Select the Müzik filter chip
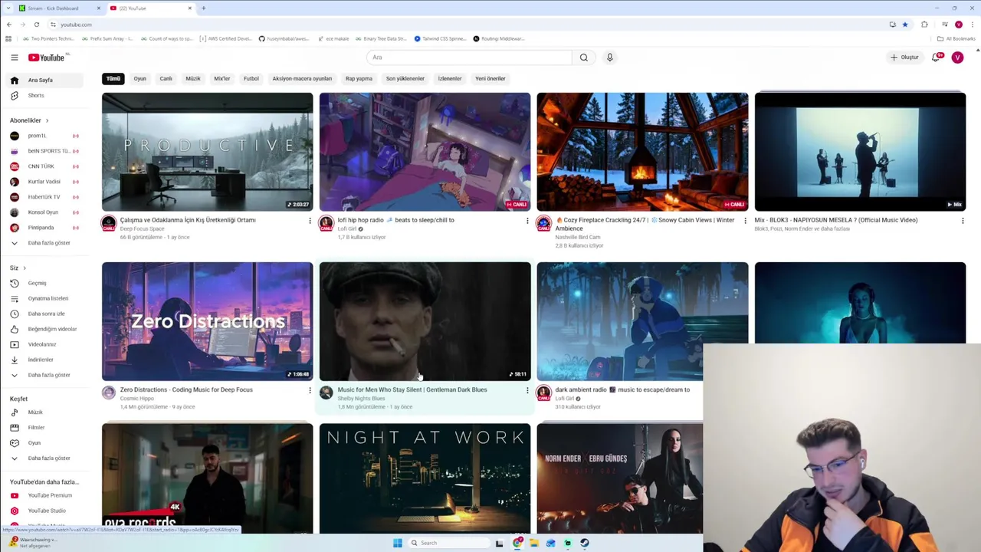981x552 pixels. click(x=193, y=78)
